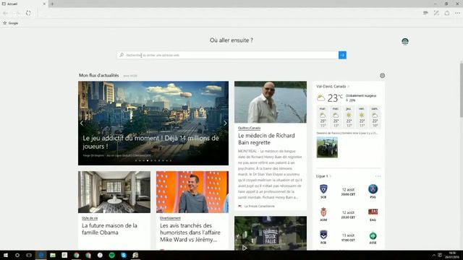Open the Obama family house photo
Viewport: 463px width, 260px height.
coord(114,192)
